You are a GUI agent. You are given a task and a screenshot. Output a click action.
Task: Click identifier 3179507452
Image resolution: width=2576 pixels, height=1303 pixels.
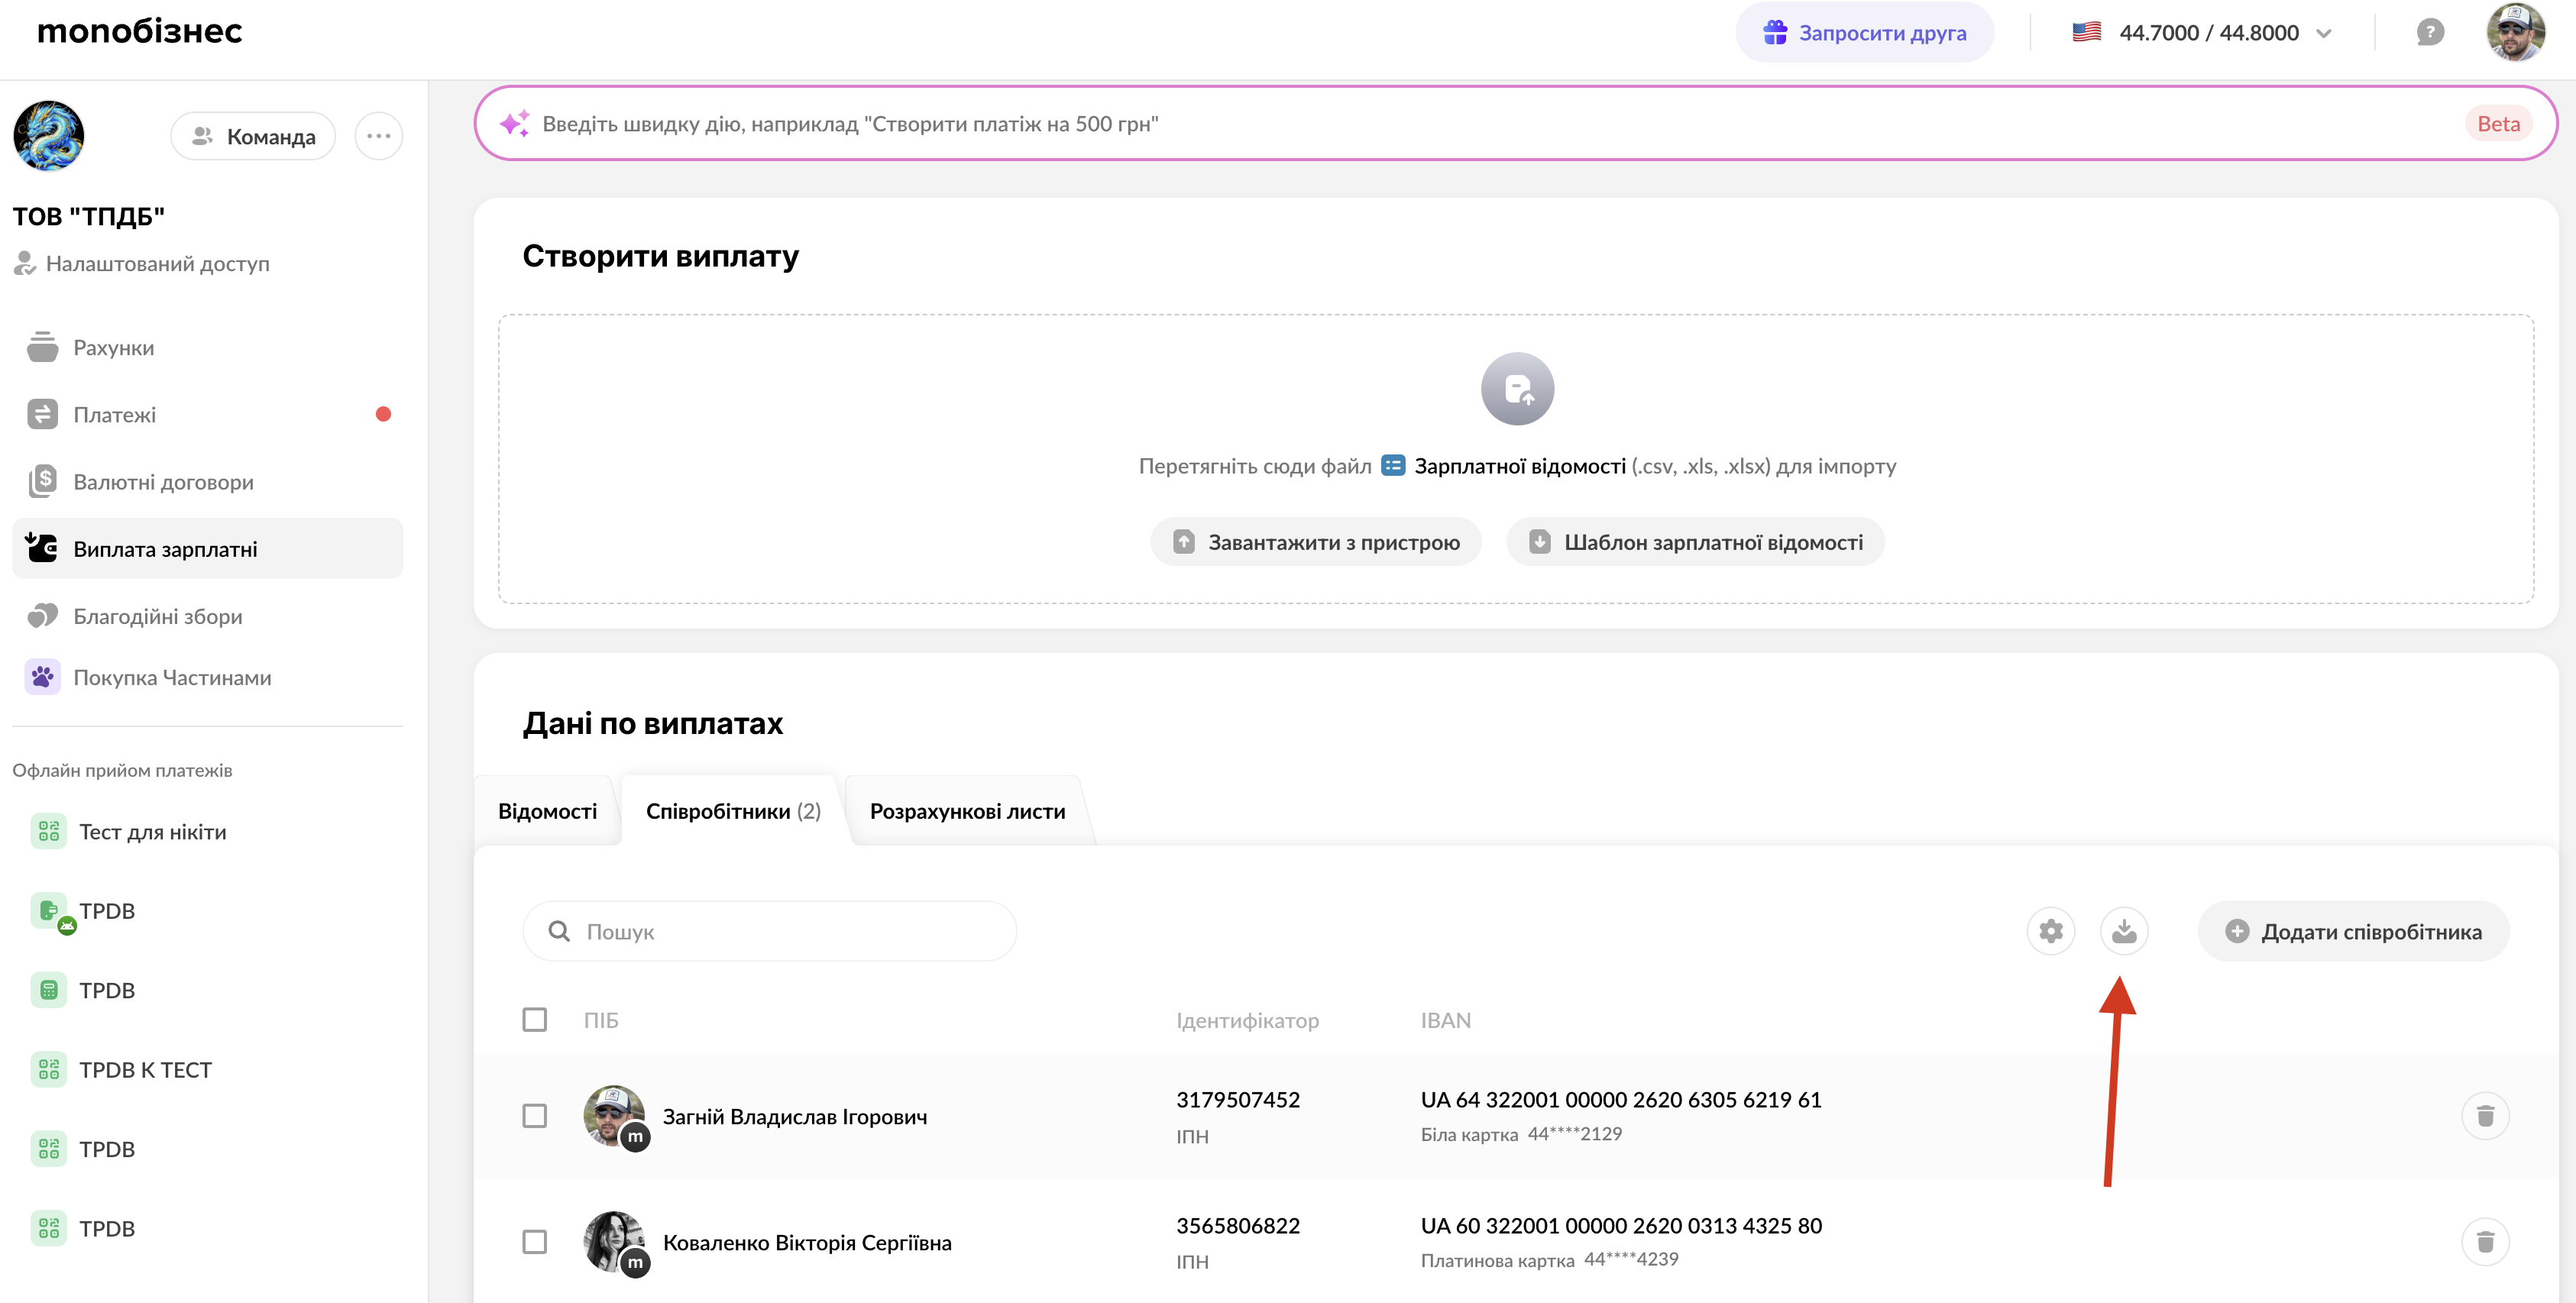(1238, 1099)
